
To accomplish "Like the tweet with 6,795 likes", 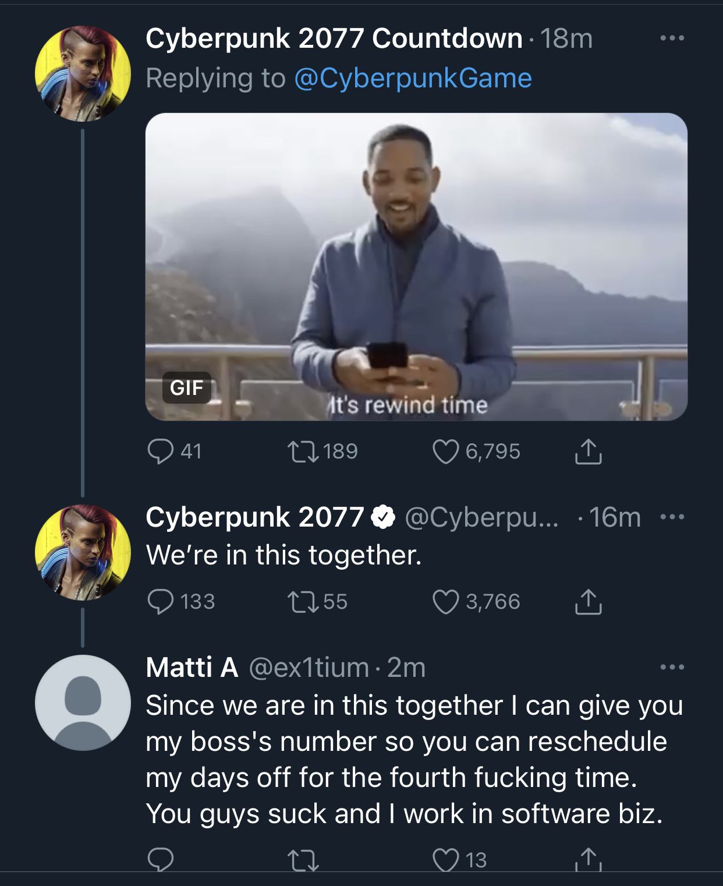I will click(446, 451).
